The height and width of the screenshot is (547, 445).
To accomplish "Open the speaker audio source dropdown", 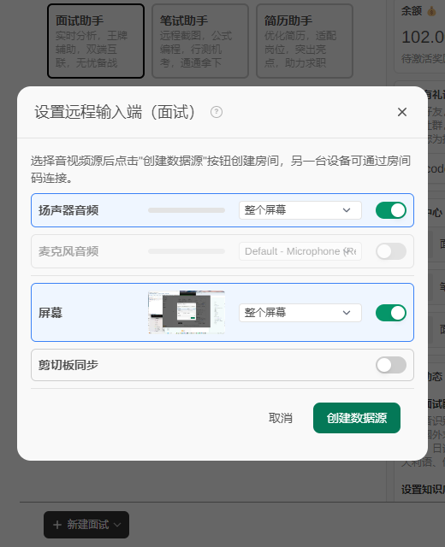I will click(x=300, y=210).
